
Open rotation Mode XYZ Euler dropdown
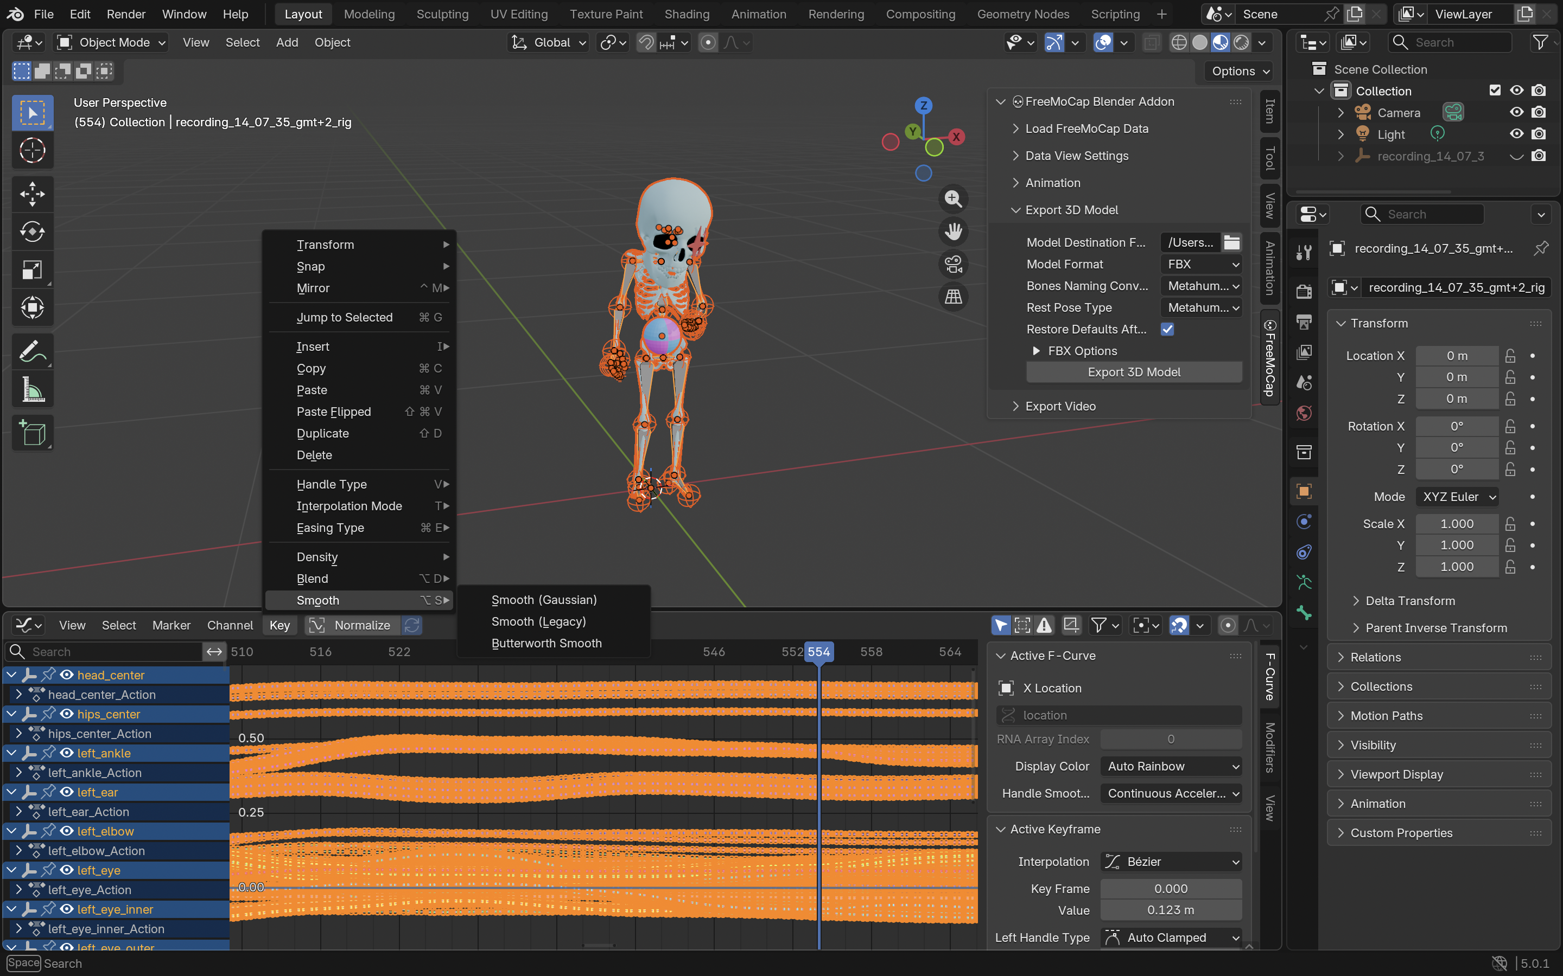1457,496
